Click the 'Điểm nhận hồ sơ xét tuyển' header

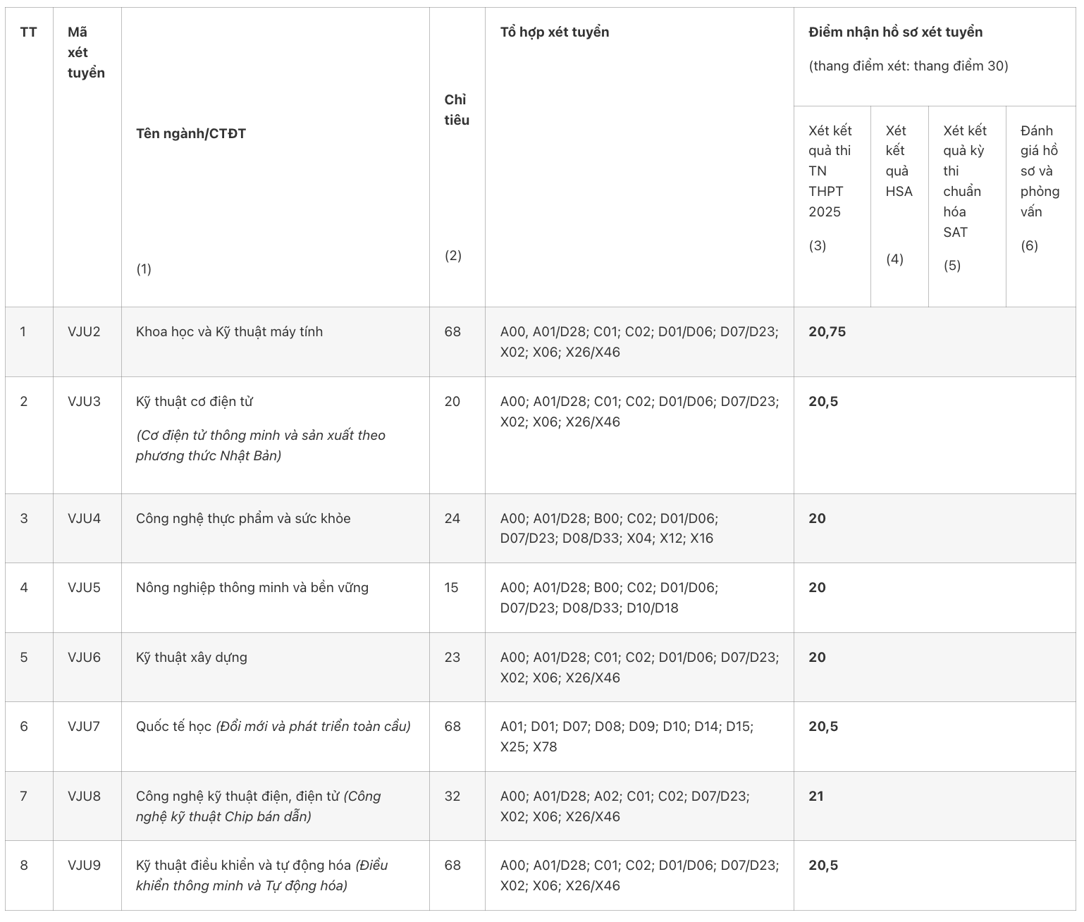tap(895, 32)
